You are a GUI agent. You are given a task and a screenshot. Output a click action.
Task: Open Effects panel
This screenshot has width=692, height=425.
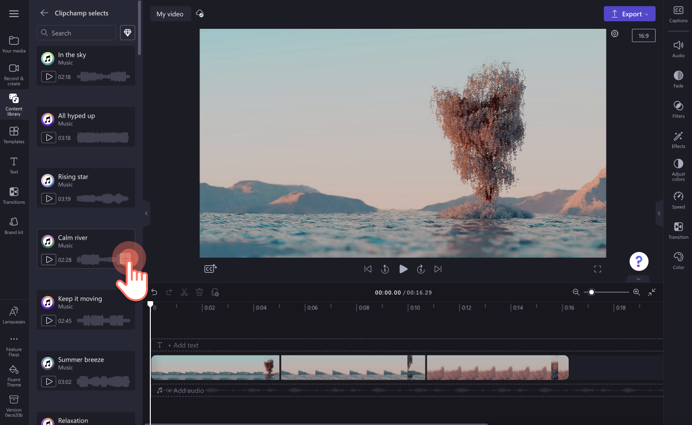[678, 140]
